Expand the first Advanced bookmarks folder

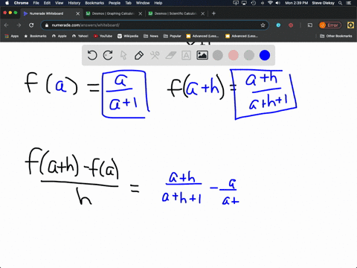[x=202, y=36]
